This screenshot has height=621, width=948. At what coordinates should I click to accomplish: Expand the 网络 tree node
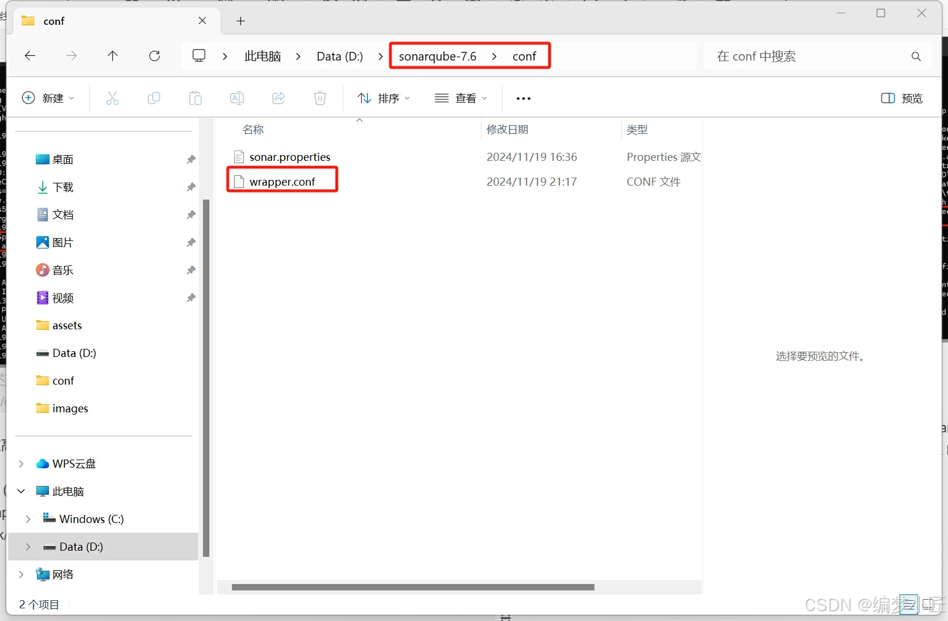21,574
